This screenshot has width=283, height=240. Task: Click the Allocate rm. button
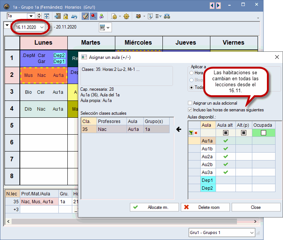[154, 207]
